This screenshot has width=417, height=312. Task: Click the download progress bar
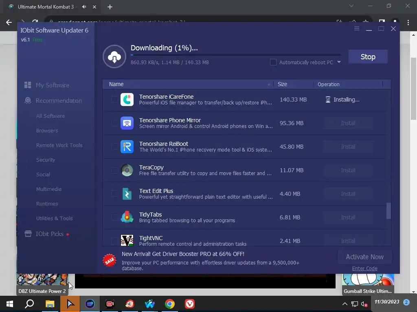(x=236, y=55)
